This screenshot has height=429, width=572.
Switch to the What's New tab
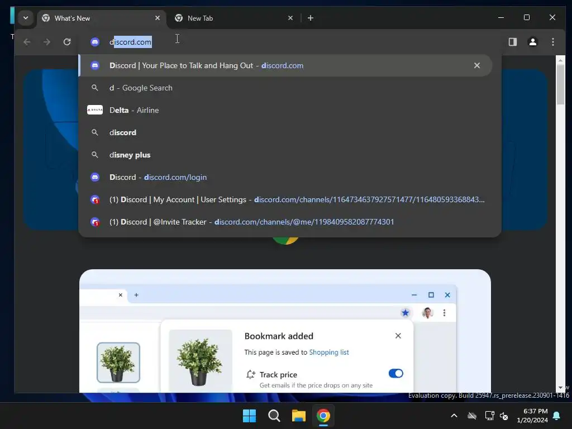(x=101, y=18)
